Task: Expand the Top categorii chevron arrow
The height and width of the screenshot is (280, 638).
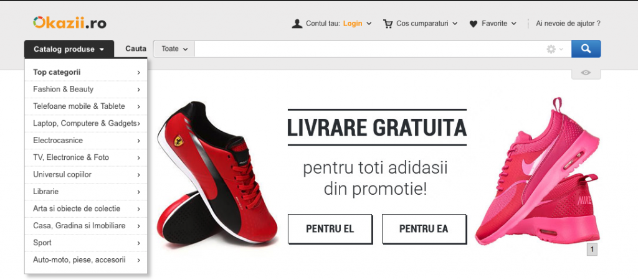Action: click(138, 72)
